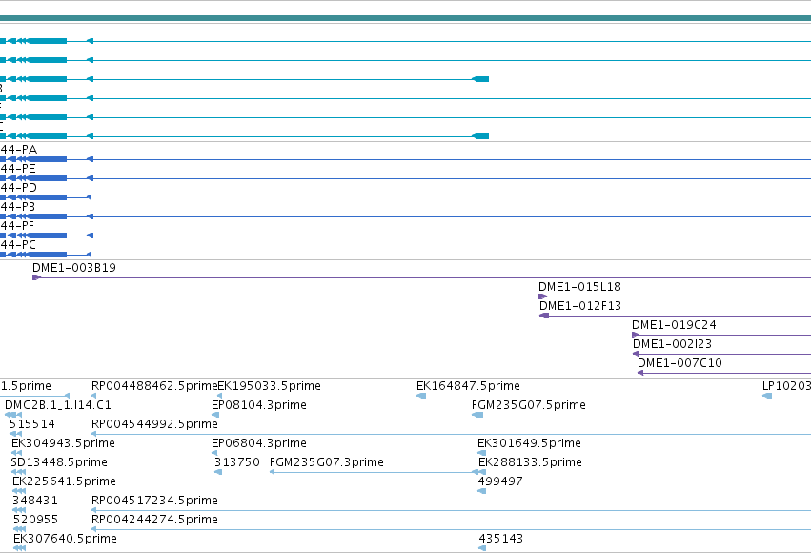The width and height of the screenshot is (811, 553).
Task: Select the DME1-007C10 clone label
Action: point(679,363)
